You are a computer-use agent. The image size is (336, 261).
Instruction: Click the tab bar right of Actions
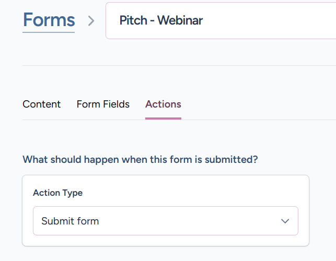[x=256, y=104]
